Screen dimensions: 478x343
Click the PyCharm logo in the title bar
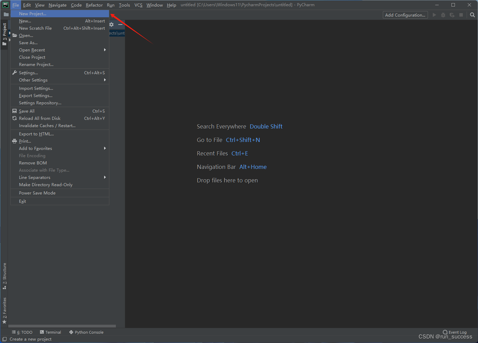5,4
